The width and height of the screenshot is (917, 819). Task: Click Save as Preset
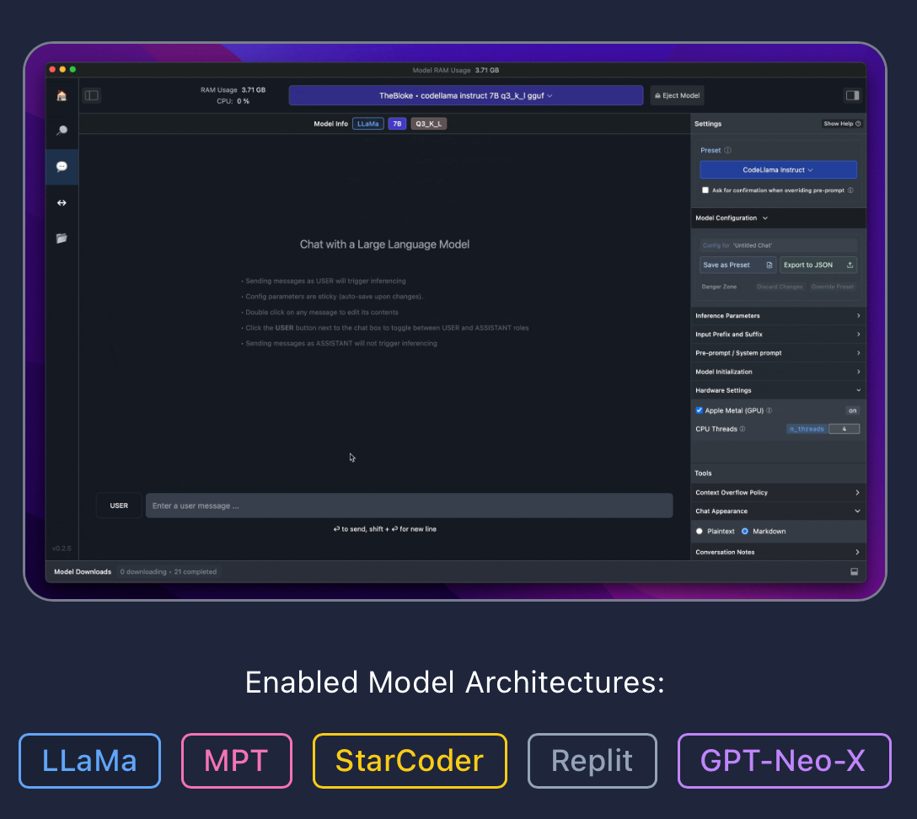coord(738,265)
